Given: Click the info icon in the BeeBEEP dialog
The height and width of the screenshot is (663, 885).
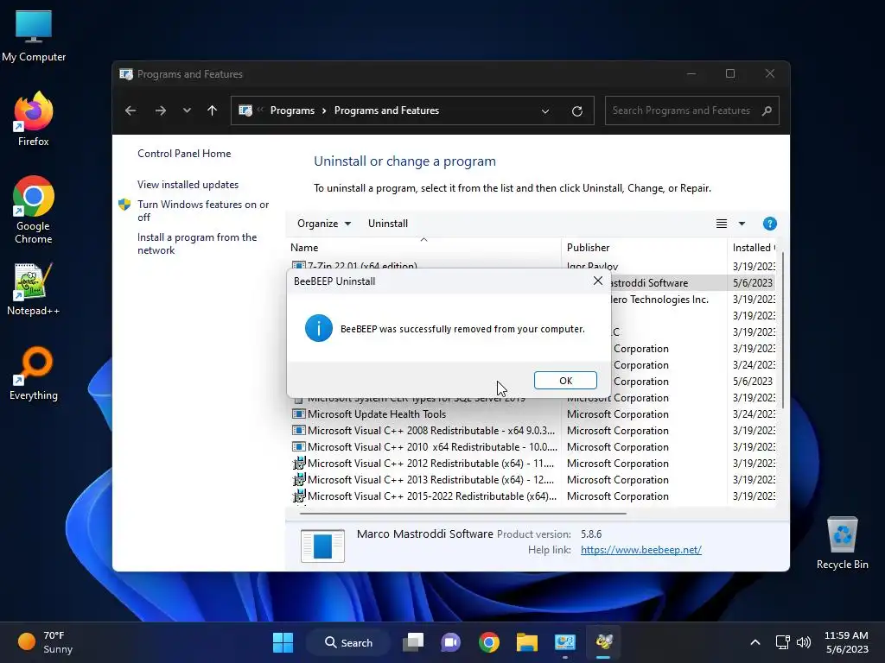Looking at the screenshot, I should (318, 328).
